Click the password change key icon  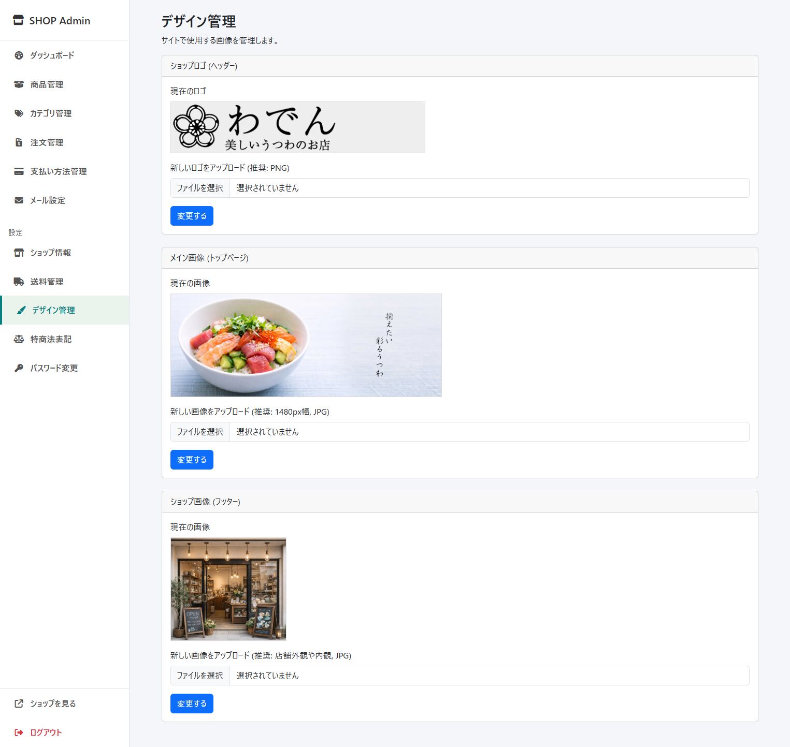pyautogui.click(x=19, y=368)
